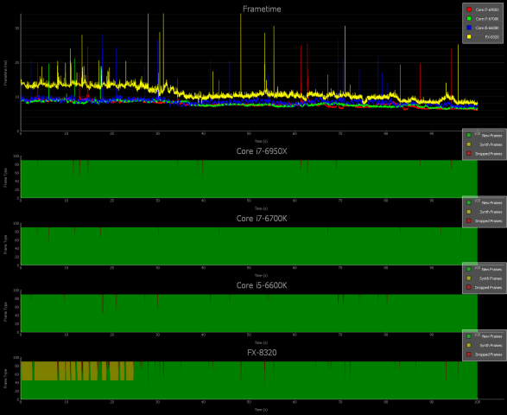Select the FX-8320 label in Frametime legend
Image resolution: width=507 pixels, height=415 pixels.
click(x=491, y=37)
